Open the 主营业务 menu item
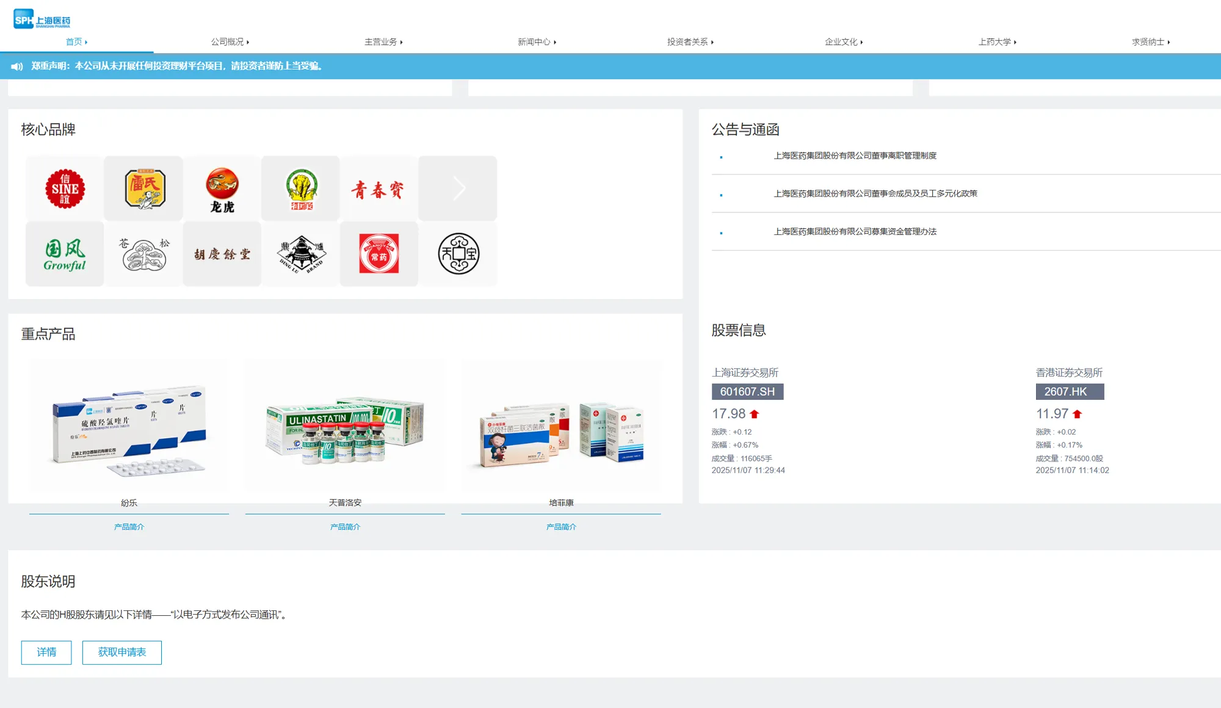Image resolution: width=1221 pixels, height=708 pixels. pos(383,42)
